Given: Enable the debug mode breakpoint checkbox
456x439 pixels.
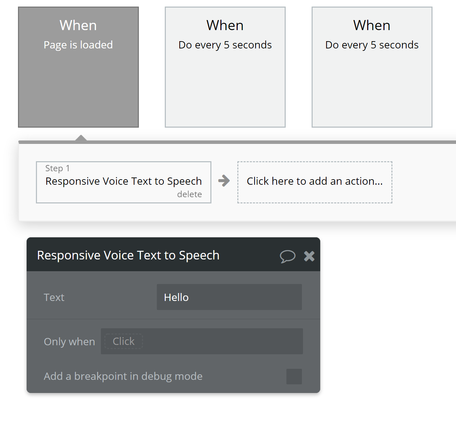Looking at the screenshot, I should 294,376.
